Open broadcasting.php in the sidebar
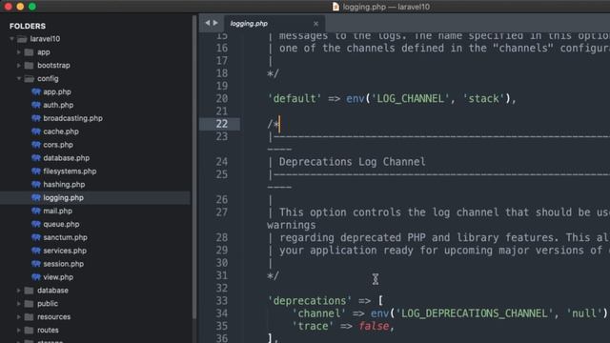The image size is (610, 343). pyautogui.click(x=72, y=118)
